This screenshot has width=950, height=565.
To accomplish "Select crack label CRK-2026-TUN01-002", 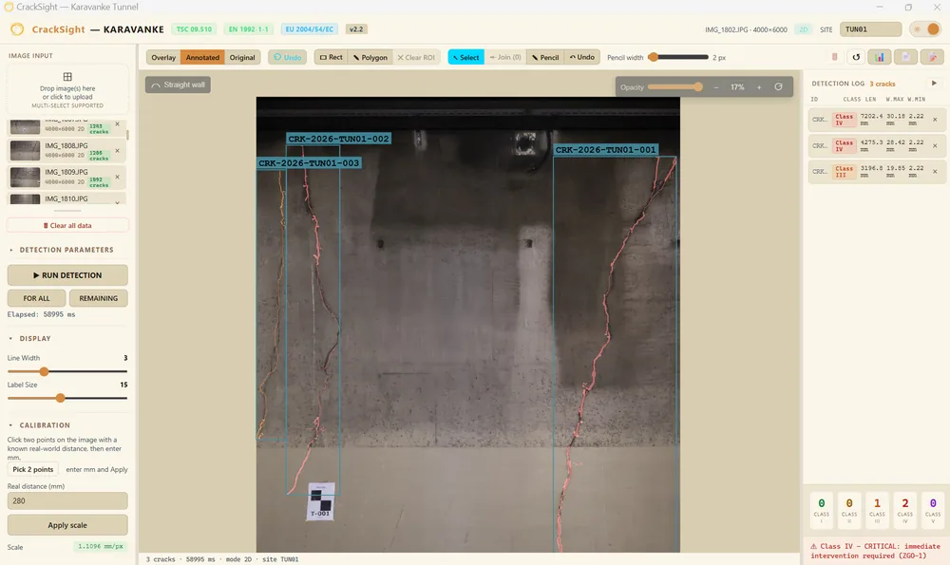I will click(339, 139).
